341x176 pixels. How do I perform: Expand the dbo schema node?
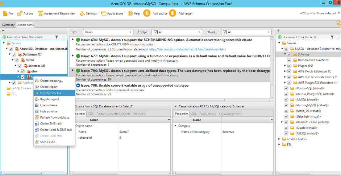click(18, 71)
